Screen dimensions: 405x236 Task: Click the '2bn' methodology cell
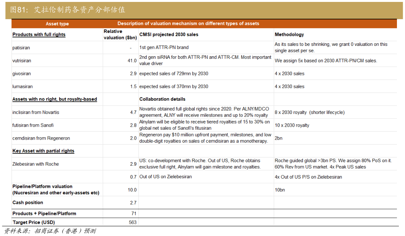pos(278,138)
